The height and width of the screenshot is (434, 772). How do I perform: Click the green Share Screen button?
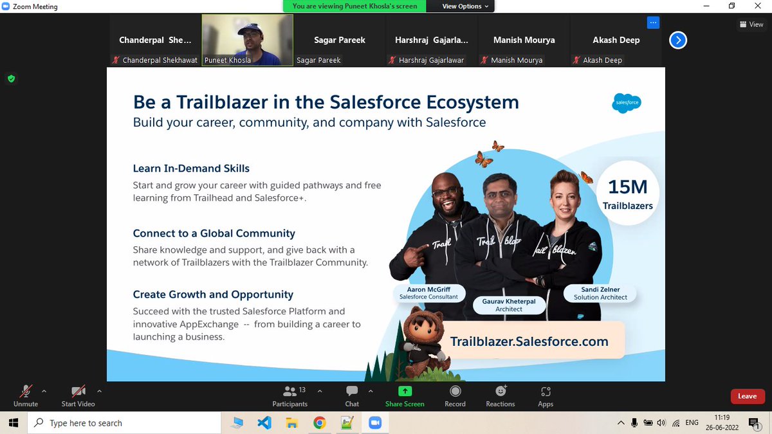(x=405, y=395)
